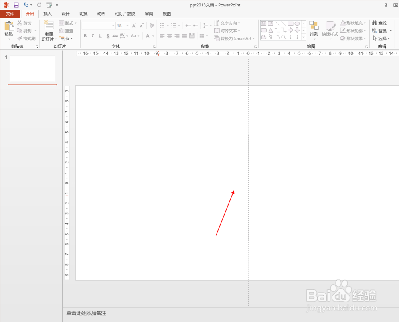Toggle align text right

point(177,36)
